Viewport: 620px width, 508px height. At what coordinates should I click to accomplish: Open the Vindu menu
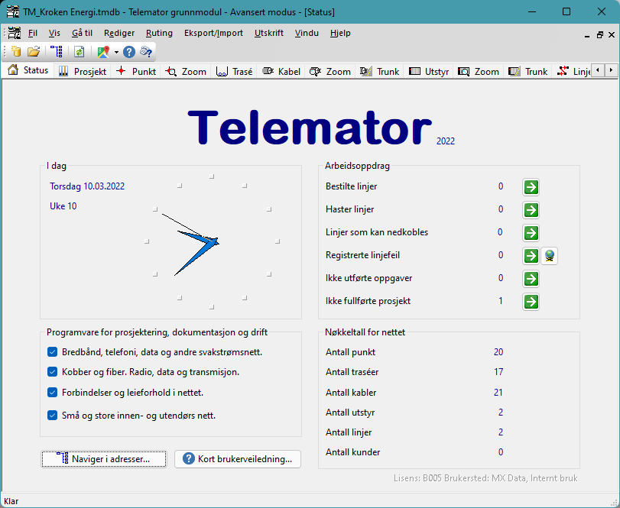click(307, 33)
